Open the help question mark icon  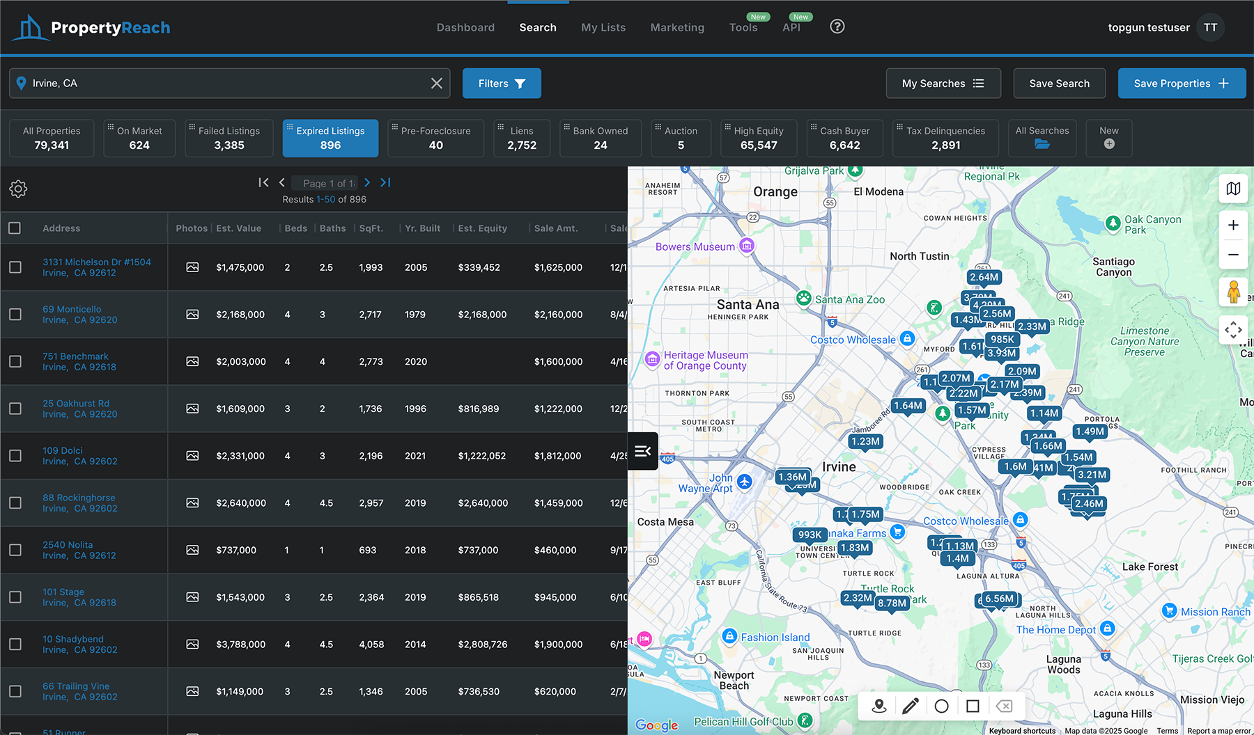(x=837, y=26)
